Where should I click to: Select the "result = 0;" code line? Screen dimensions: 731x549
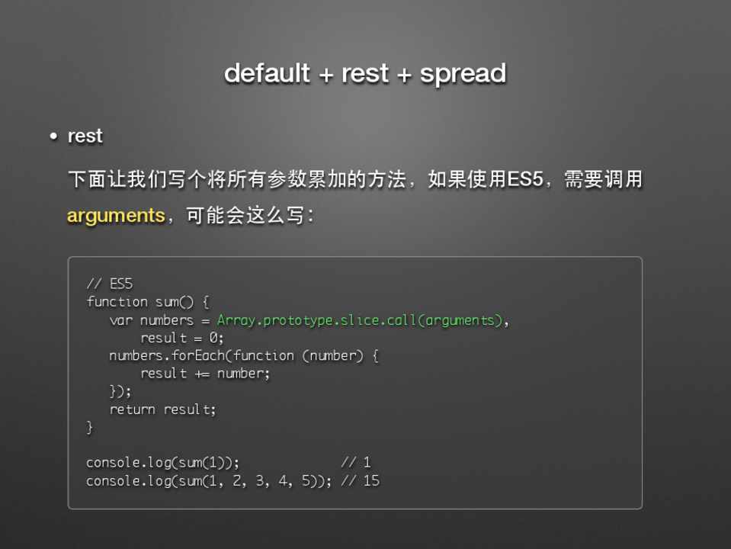182,338
